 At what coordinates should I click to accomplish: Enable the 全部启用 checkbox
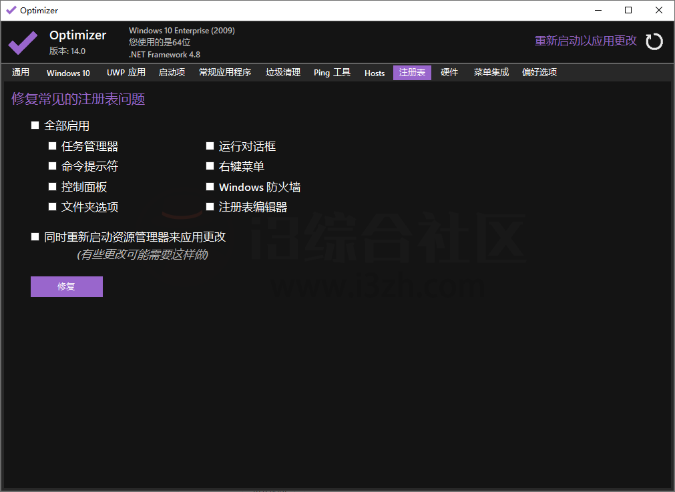tap(35, 126)
